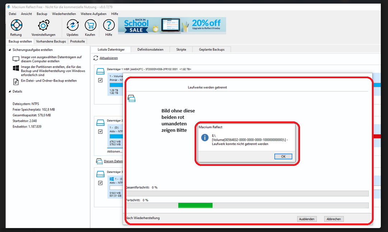The width and height of the screenshot is (388, 232).
Task: Click the blue usage bar of Datenträger 2 partition
Action: coord(116,136)
